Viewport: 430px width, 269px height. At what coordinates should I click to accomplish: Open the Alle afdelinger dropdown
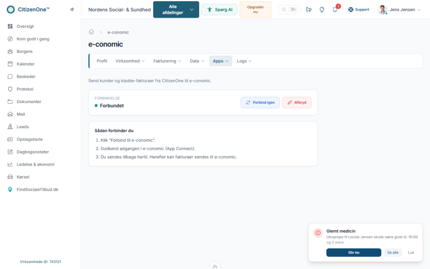176,10
